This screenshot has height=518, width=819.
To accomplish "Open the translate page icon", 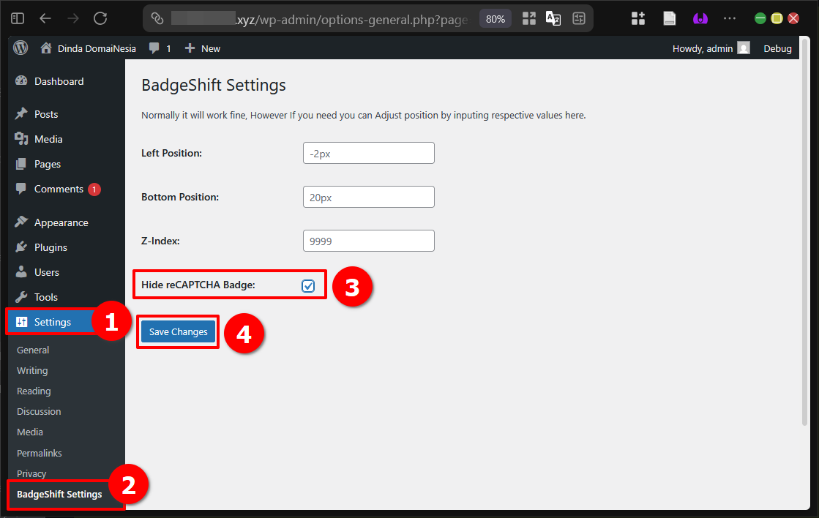I will [x=553, y=19].
